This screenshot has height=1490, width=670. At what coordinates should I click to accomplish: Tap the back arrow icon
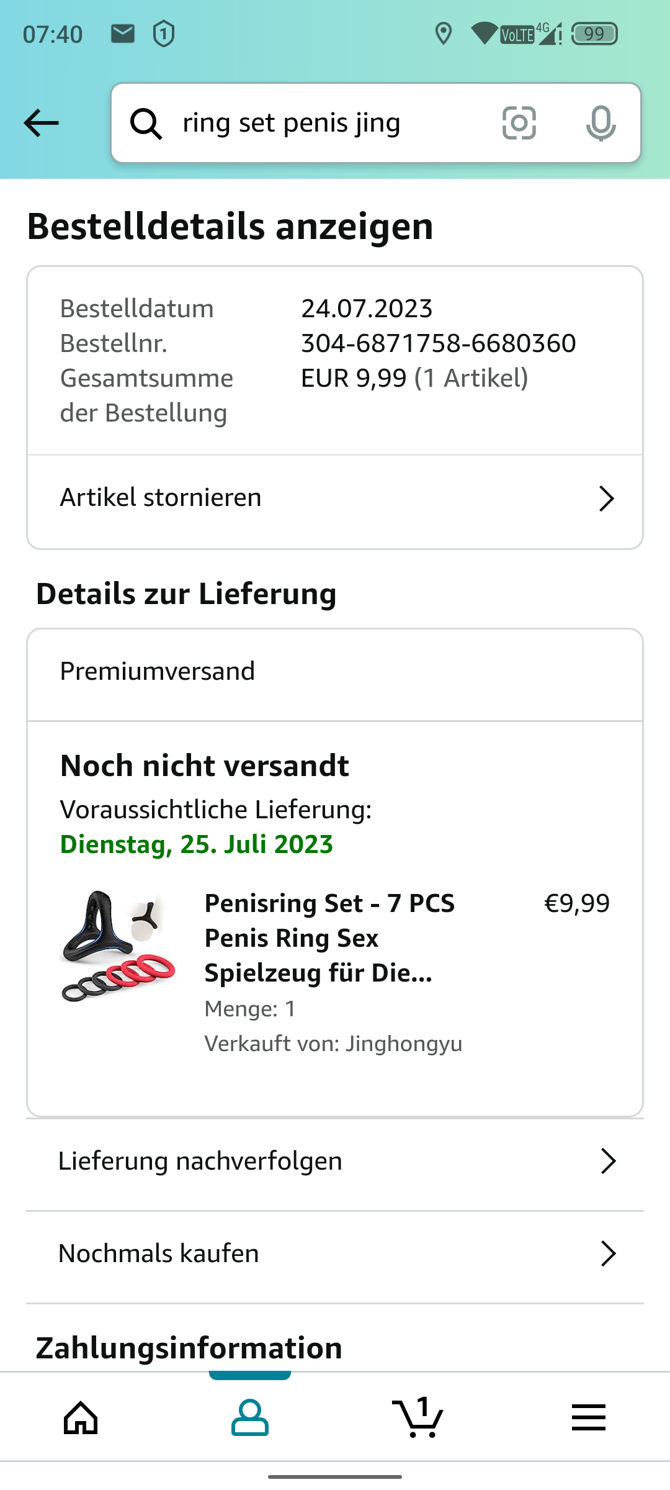(x=41, y=123)
